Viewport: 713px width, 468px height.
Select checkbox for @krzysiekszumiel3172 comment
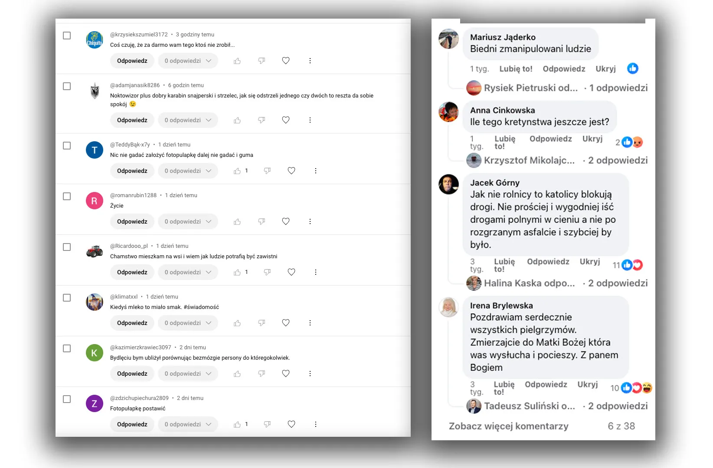pos(67,36)
